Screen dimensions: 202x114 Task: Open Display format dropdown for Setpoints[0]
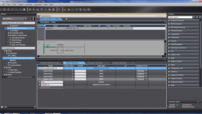146,71
